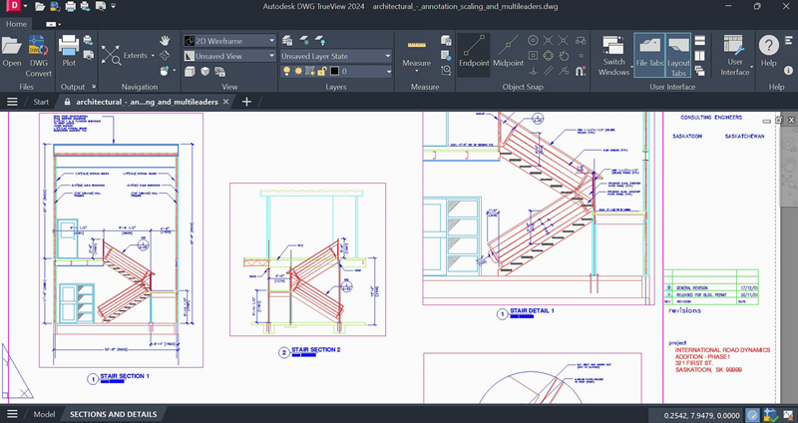Open the Unsaved Layer State dropdown
This screenshot has height=423, width=798.
click(x=336, y=56)
